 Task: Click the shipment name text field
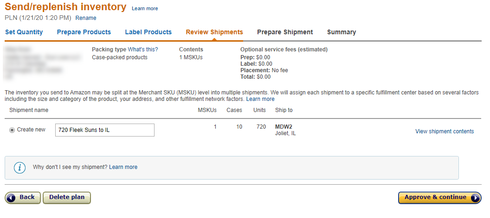pos(105,130)
